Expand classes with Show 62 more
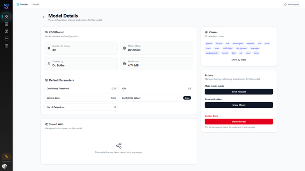This screenshot has height=171, width=305. click(x=239, y=60)
